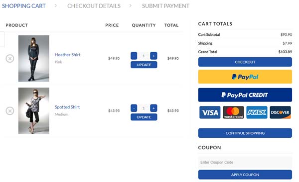
Task: Decrease Spotted Shirt quantity with minus
Action: tap(134, 108)
